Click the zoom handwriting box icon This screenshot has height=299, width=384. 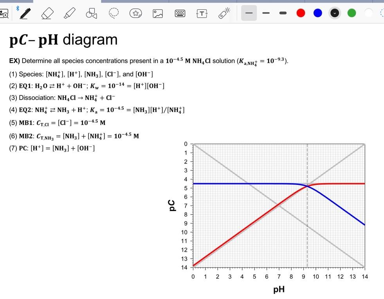pyautogui.click(x=4, y=14)
